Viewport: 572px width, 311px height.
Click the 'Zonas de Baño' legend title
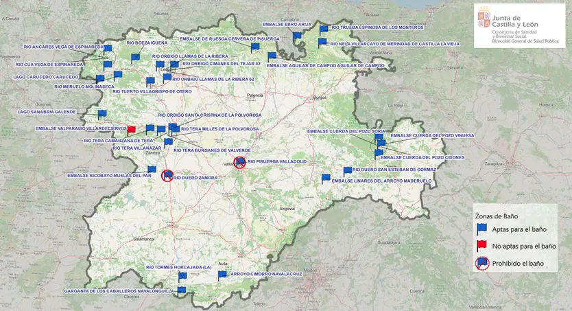497,216
